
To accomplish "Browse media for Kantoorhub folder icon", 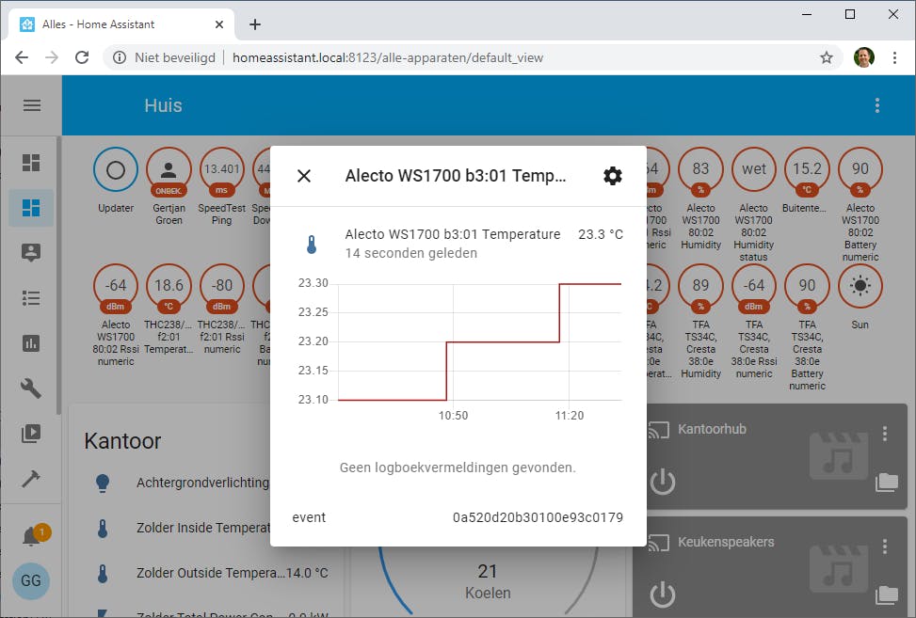I will [x=886, y=482].
